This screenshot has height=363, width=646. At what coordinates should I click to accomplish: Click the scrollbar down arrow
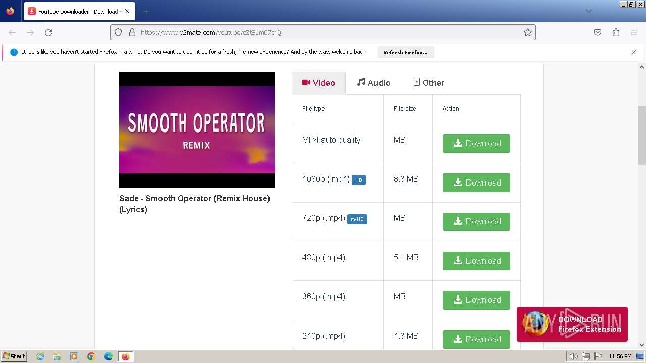tap(642, 345)
